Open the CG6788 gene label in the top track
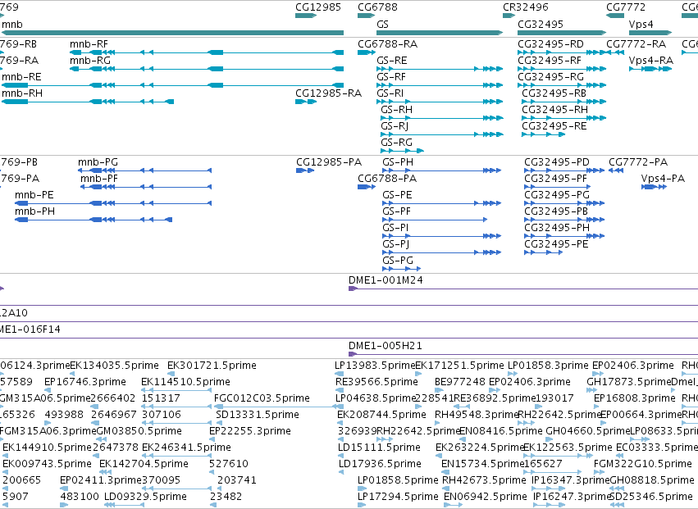This screenshot has height=509, width=698. click(377, 7)
